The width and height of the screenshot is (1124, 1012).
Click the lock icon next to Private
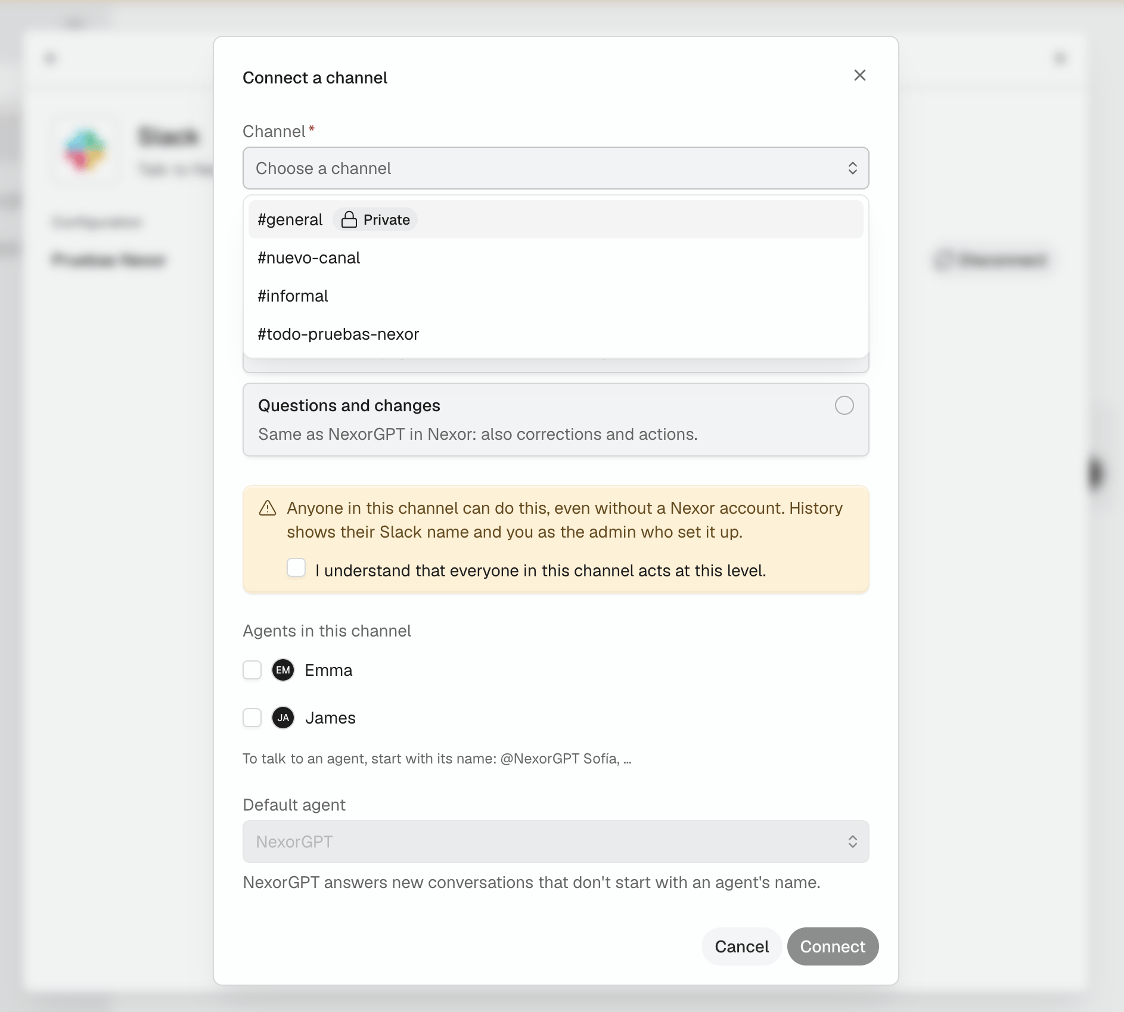[x=349, y=220]
